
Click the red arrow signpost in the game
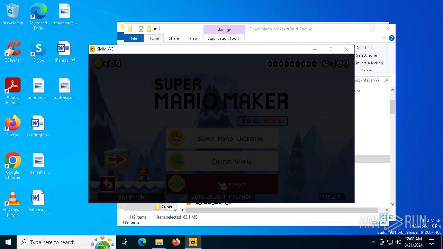pos(116,160)
